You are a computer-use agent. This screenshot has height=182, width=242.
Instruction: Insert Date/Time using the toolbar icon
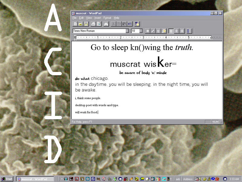point(137,24)
